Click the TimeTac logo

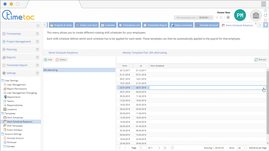(x=18, y=15)
